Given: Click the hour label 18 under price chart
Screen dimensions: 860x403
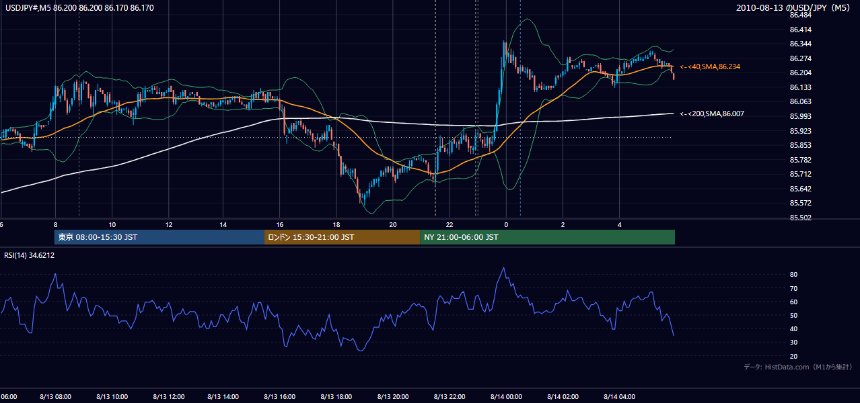Looking at the screenshot, I should (x=336, y=225).
